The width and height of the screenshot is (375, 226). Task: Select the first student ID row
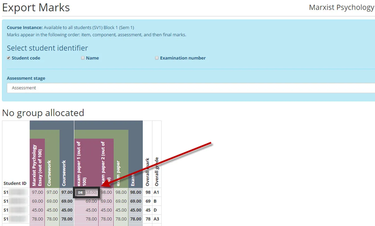[x=15, y=192]
